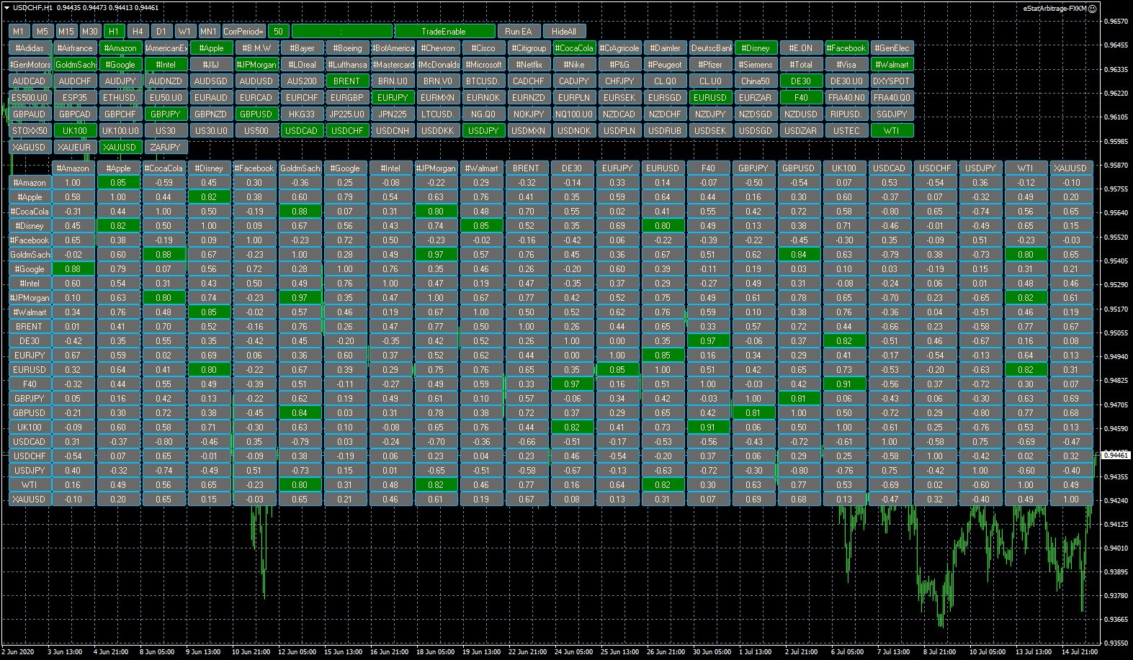Enable the ZARJPY symbol
The width and height of the screenshot is (1133, 660).
pyautogui.click(x=166, y=148)
